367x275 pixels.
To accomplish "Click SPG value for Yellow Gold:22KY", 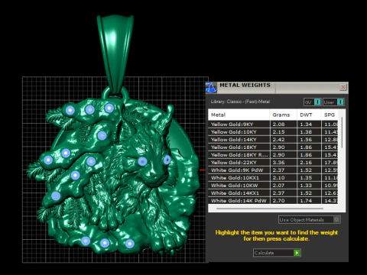I will (331, 163).
